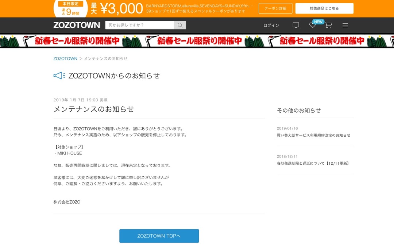Click the ・MIKI HOUSE shop text
This screenshot has width=394, height=248.
click(67, 153)
